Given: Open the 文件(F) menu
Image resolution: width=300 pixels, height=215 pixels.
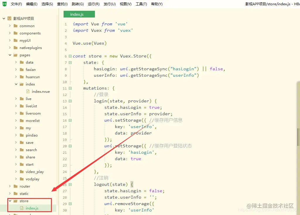Looking at the screenshot, I should click(16, 4).
